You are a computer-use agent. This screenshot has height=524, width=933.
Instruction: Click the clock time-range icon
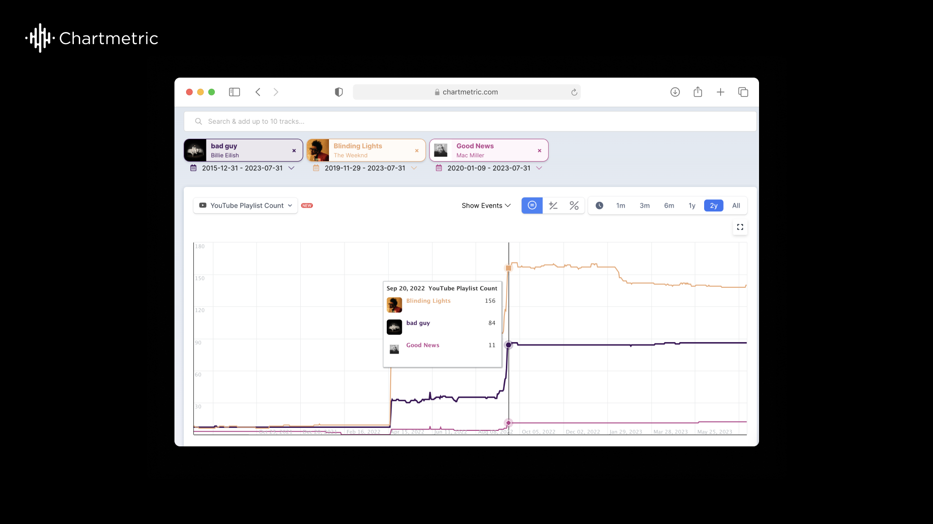tap(600, 206)
